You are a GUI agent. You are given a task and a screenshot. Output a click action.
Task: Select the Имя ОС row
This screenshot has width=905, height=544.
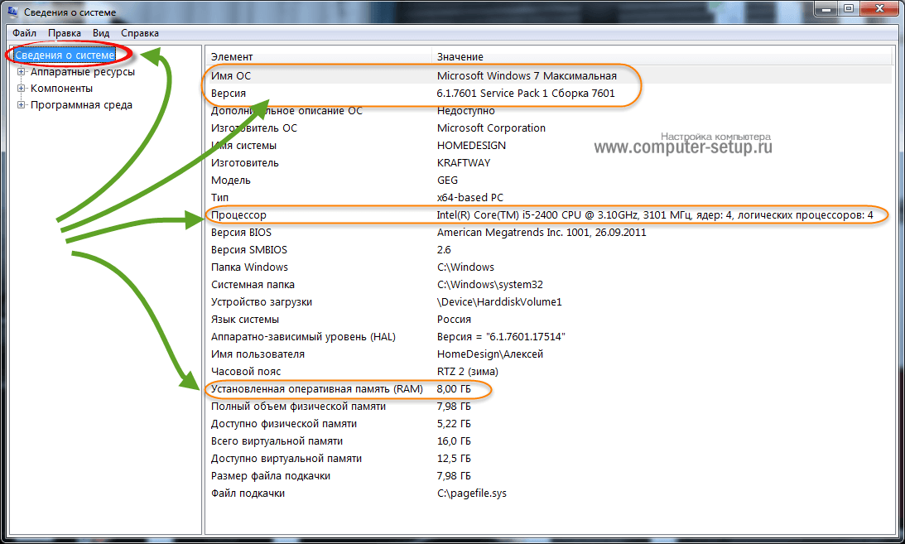click(x=231, y=76)
